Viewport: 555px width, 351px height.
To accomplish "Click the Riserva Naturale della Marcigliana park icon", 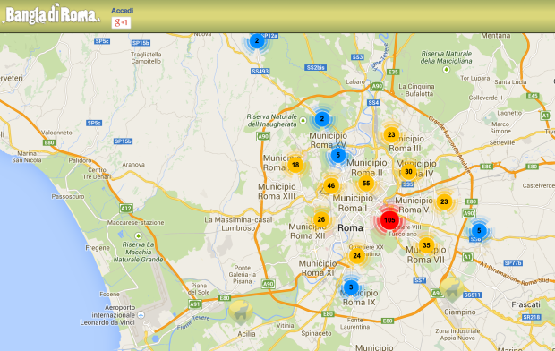I will coord(447,70).
